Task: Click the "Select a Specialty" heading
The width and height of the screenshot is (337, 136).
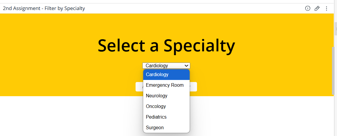Action: click(166, 45)
